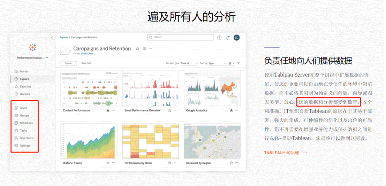Open more actions for Renewals by Region
Screen dimensions: 386x186
[237, 163]
